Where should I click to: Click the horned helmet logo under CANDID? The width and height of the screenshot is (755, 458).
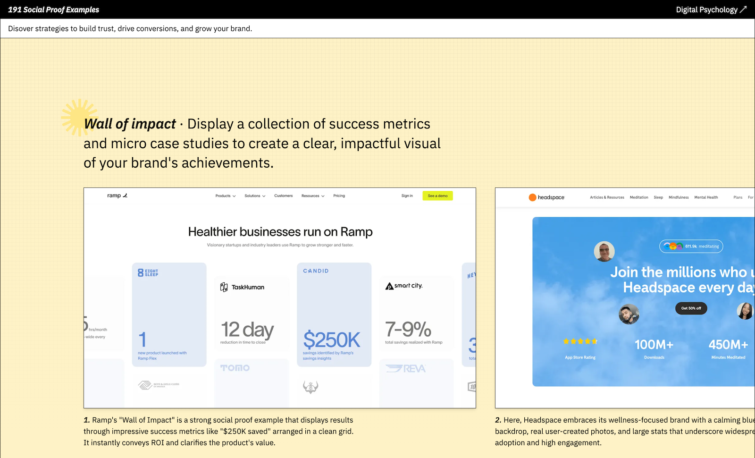point(310,387)
